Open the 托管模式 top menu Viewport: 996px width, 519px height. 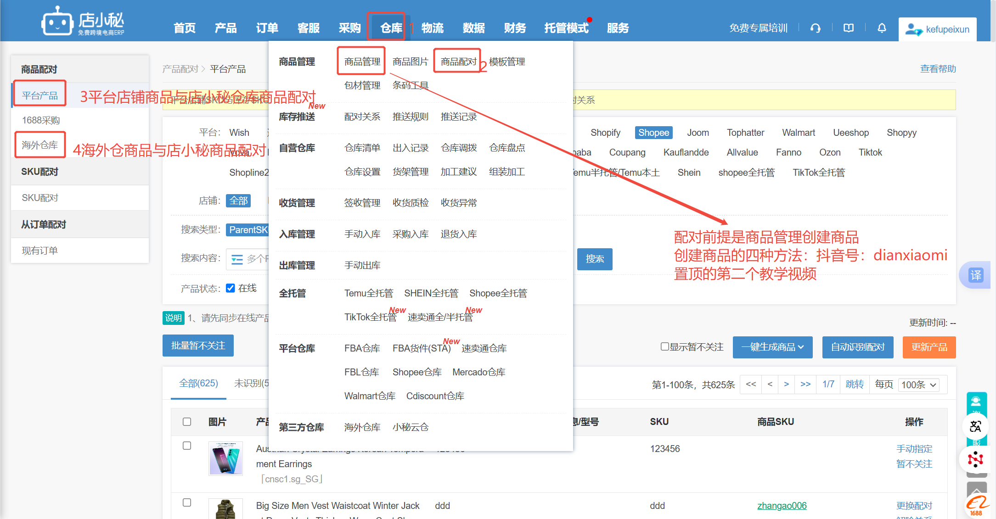(566, 28)
